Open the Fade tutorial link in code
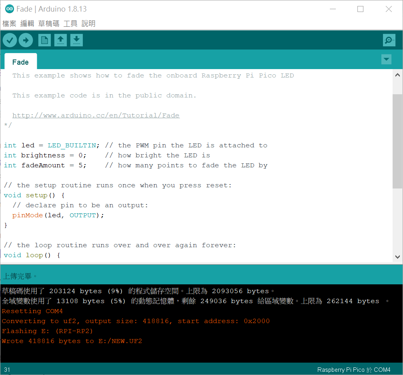403x375 pixels. click(96, 115)
